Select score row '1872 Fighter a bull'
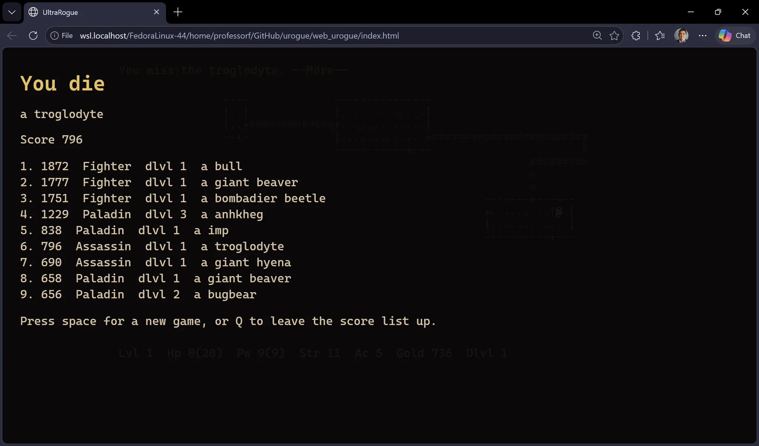Image resolution: width=759 pixels, height=446 pixels. 131,166
